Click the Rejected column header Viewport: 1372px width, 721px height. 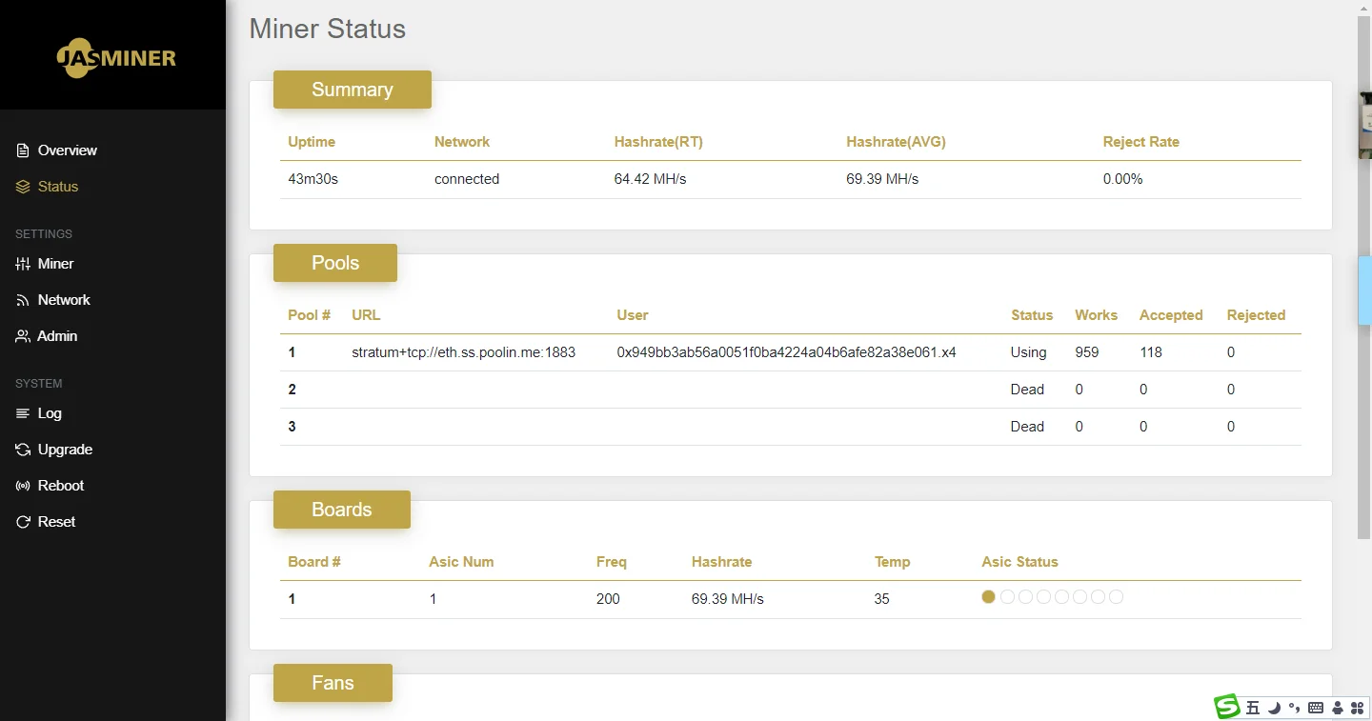tap(1256, 315)
